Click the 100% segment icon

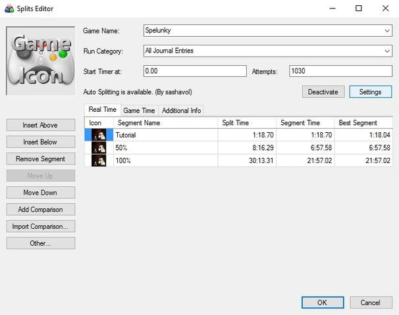[99, 160]
